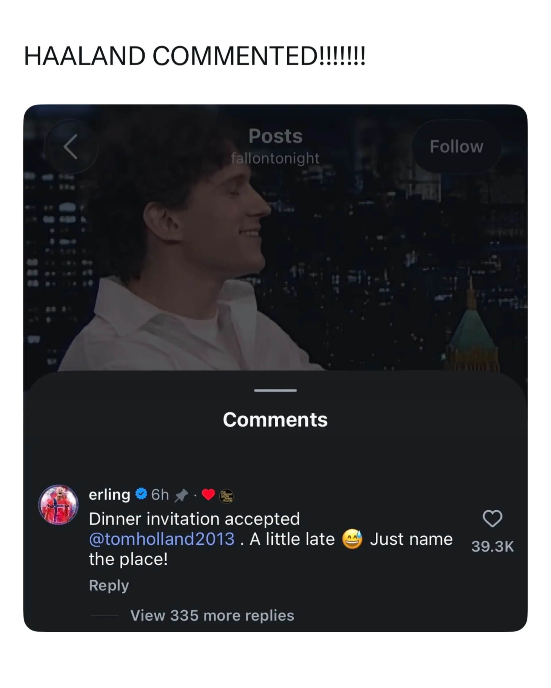The image size is (551, 688).
Task: Open fallontonight account name under Posts
Action: point(275,158)
